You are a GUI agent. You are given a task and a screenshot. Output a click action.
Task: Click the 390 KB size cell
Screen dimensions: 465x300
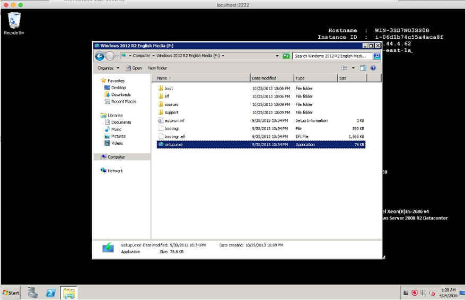point(358,128)
